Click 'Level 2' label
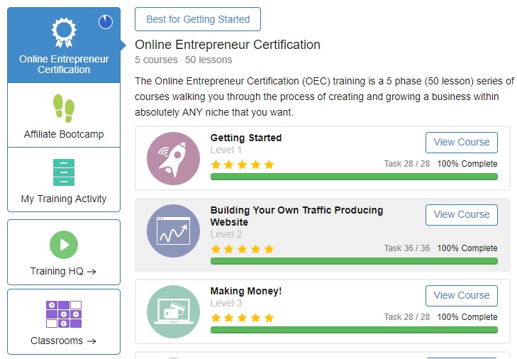Viewport: 517px width, 359px height. coord(226,235)
